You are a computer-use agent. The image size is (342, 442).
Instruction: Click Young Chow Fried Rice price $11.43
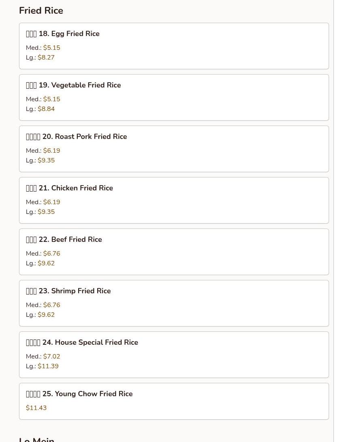[36, 408]
